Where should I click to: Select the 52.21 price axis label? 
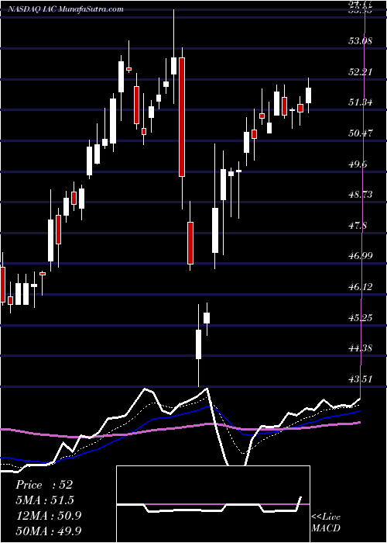pyautogui.click(x=361, y=72)
